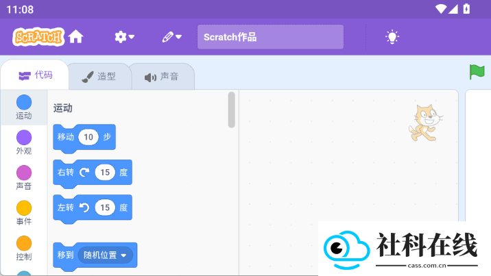Check the Wi-Fi signal icon

[441, 9]
